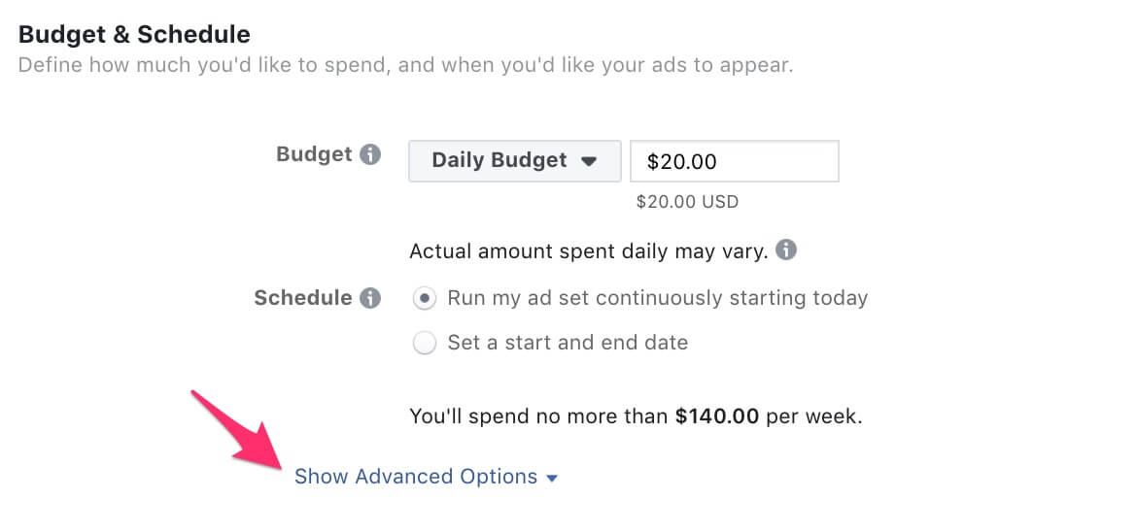
Task: Click the bold $140.00 weekly spend amount
Action: click(x=717, y=416)
